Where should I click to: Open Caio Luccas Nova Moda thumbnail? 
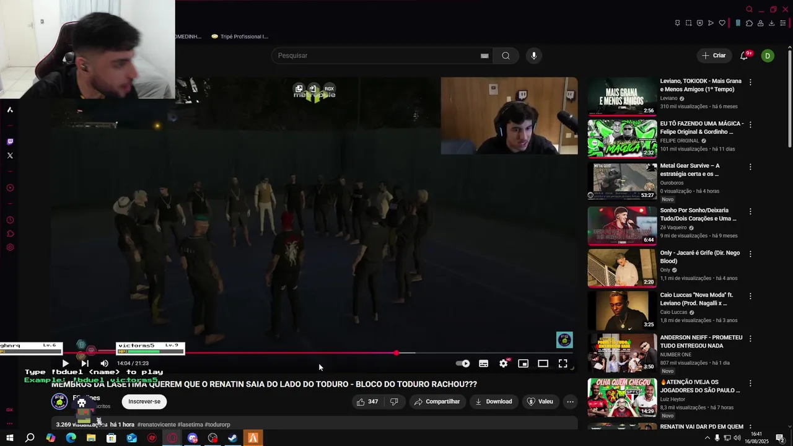coord(622,310)
